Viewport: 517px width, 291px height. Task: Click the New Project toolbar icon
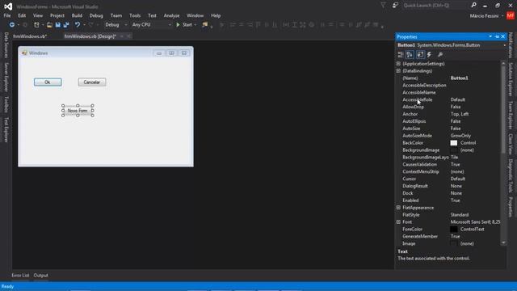pos(36,25)
